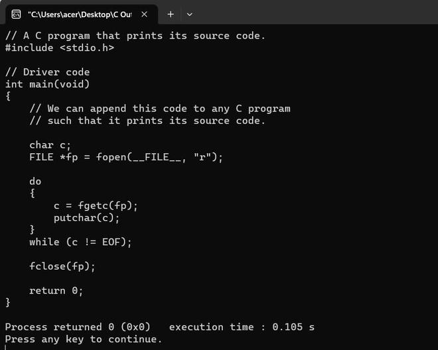Click on "fclose(fp);" text

pyautogui.click(x=62, y=266)
